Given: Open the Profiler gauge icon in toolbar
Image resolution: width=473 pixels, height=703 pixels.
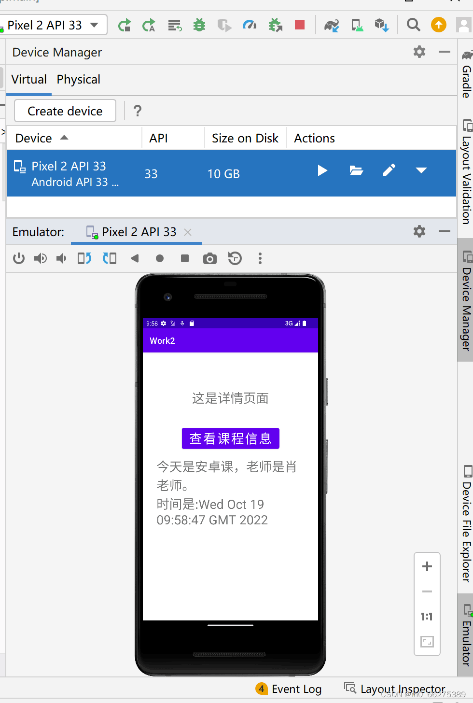Looking at the screenshot, I should coord(250,25).
